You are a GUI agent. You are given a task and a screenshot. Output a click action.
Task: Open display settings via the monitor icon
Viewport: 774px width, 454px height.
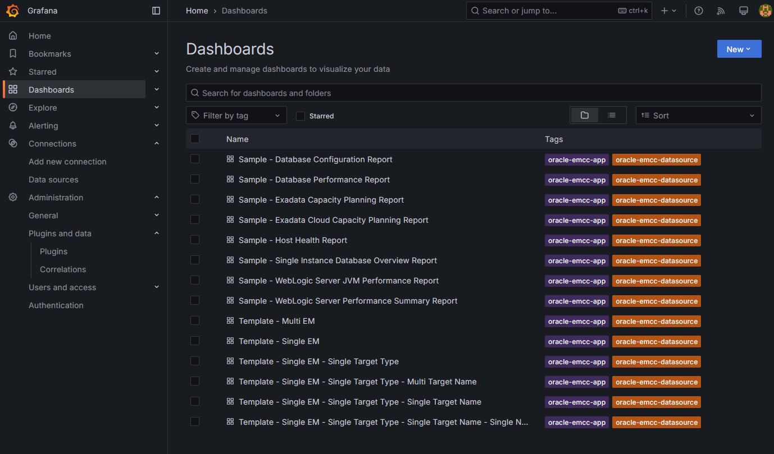pos(743,10)
